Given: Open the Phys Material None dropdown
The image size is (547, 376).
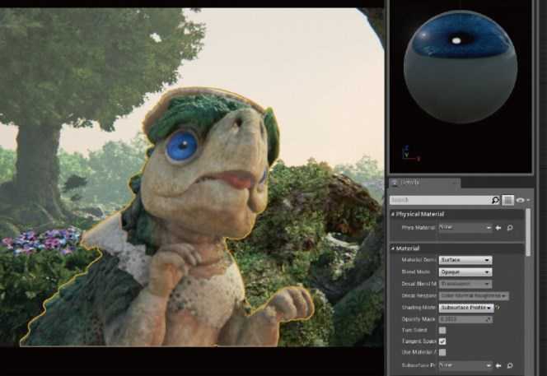Looking at the screenshot, I should [x=465, y=227].
